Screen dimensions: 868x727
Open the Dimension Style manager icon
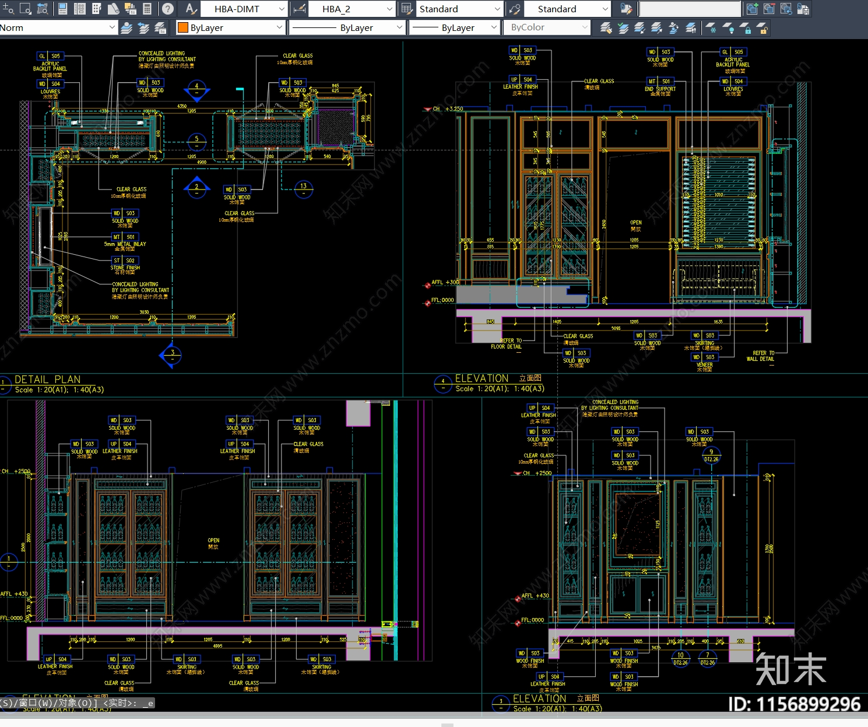(x=299, y=9)
